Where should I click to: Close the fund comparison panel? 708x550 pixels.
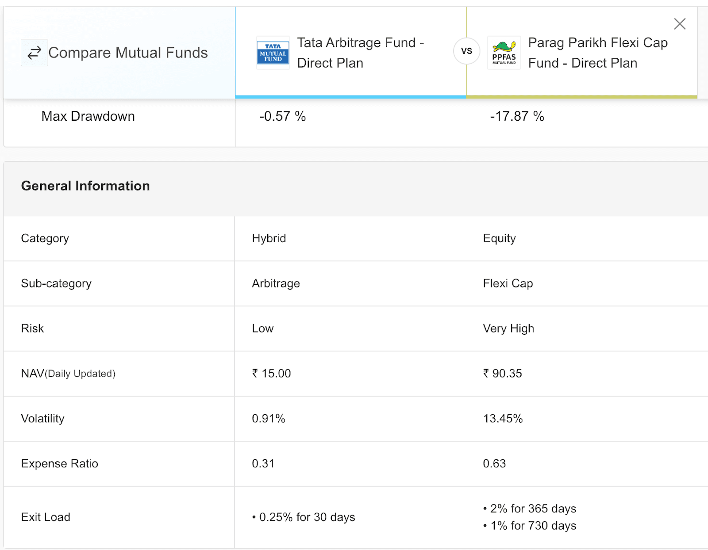coord(679,24)
